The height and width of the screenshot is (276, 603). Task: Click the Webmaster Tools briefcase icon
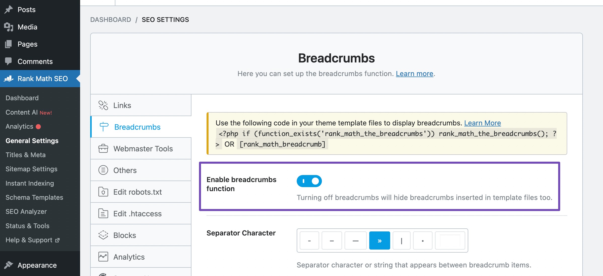pos(103,148)
